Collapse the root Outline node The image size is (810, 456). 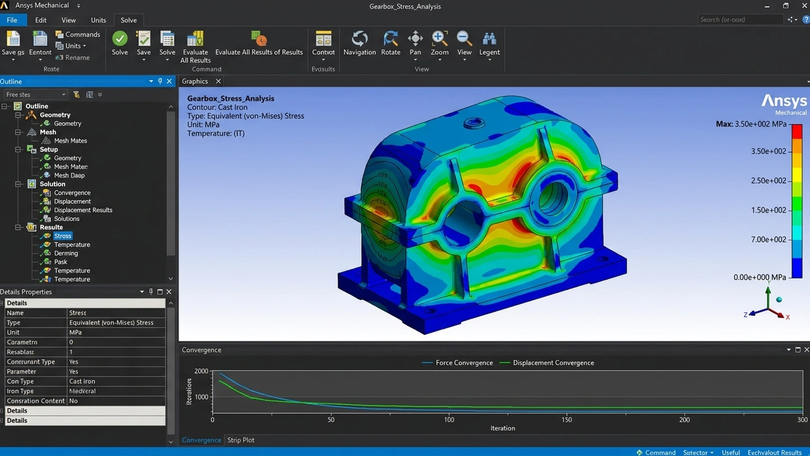tap(4, 106)
